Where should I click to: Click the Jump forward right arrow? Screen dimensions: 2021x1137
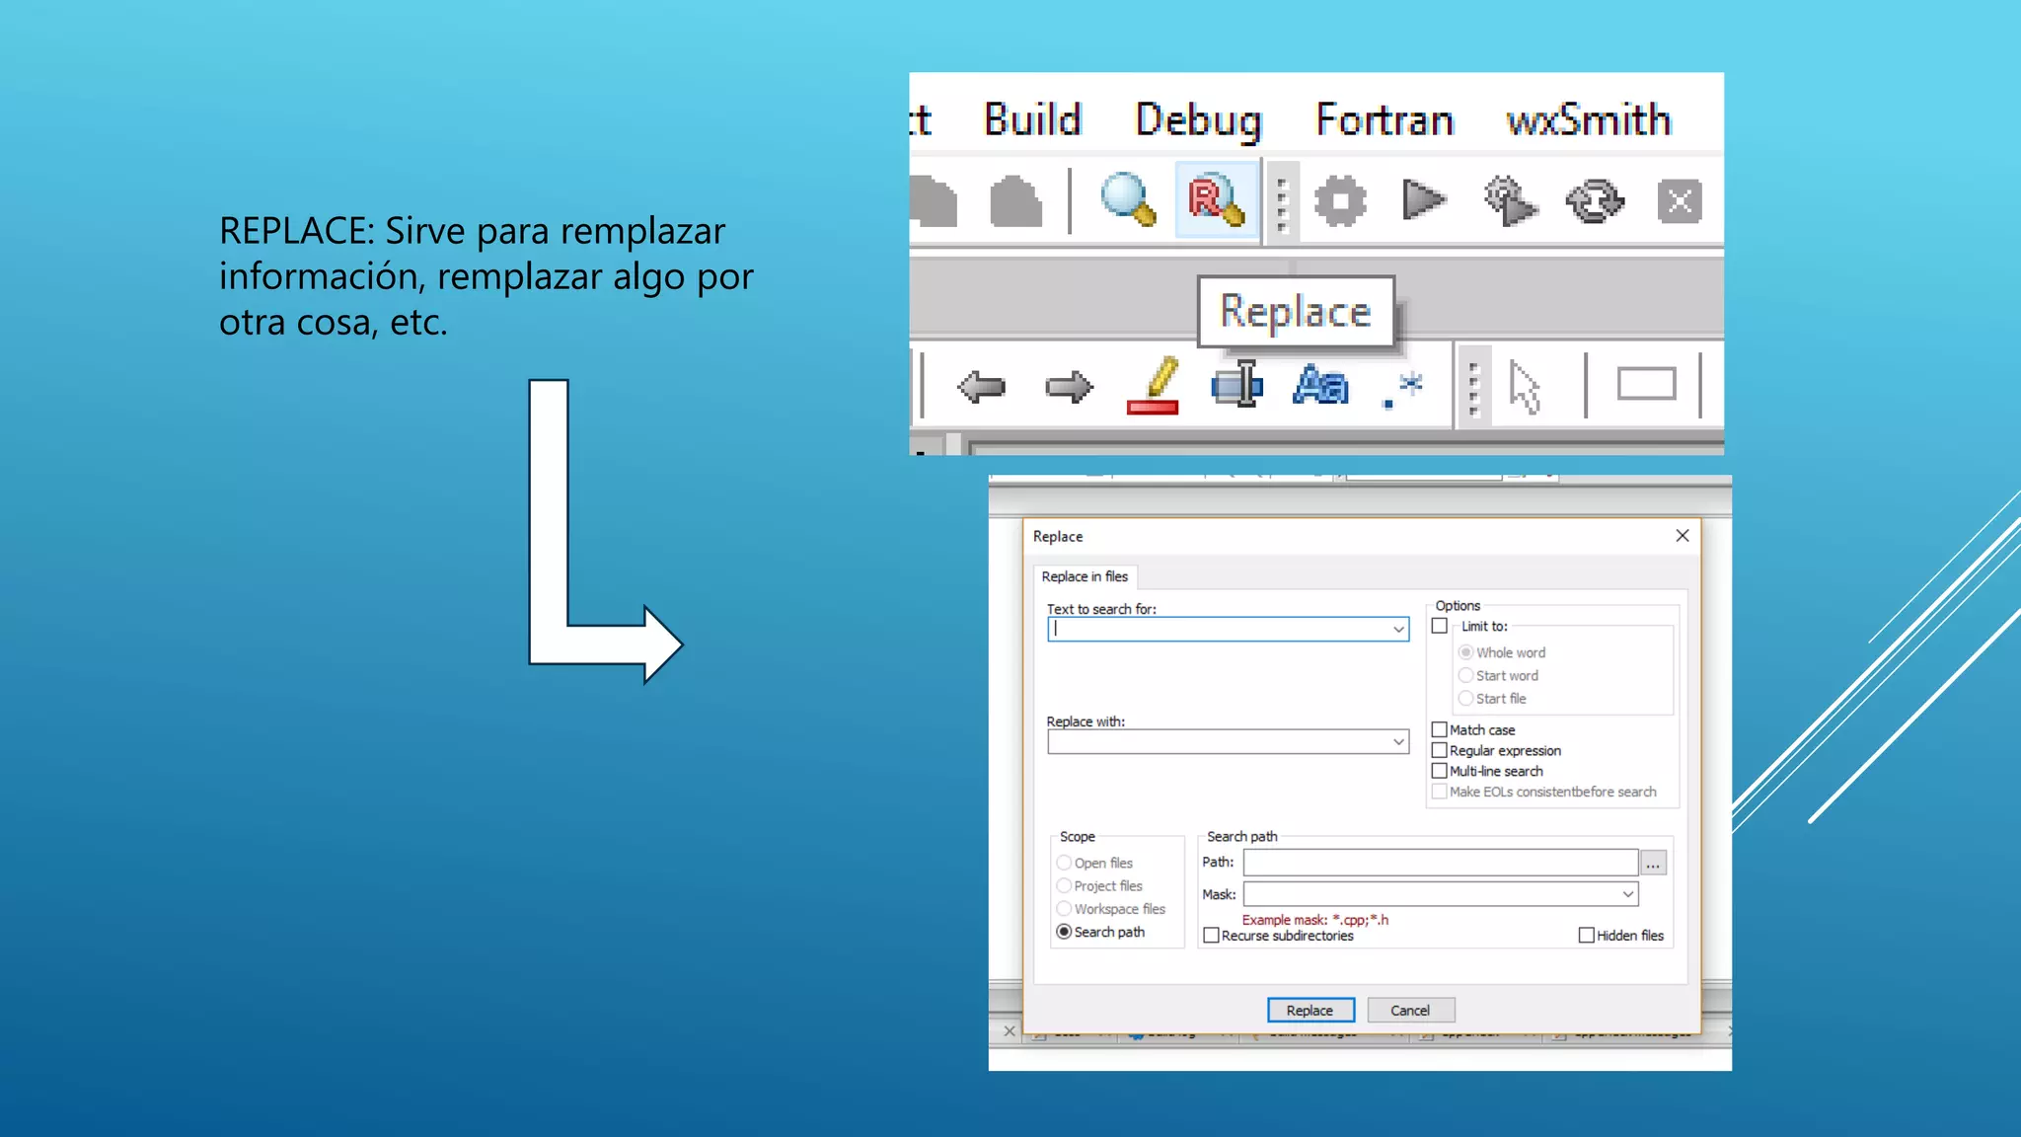pyautogui.click(x=1069, y=386)
